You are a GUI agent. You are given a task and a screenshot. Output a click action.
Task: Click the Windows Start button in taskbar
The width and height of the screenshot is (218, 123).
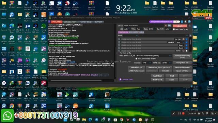pyautogui.click(x=65, y=120)
